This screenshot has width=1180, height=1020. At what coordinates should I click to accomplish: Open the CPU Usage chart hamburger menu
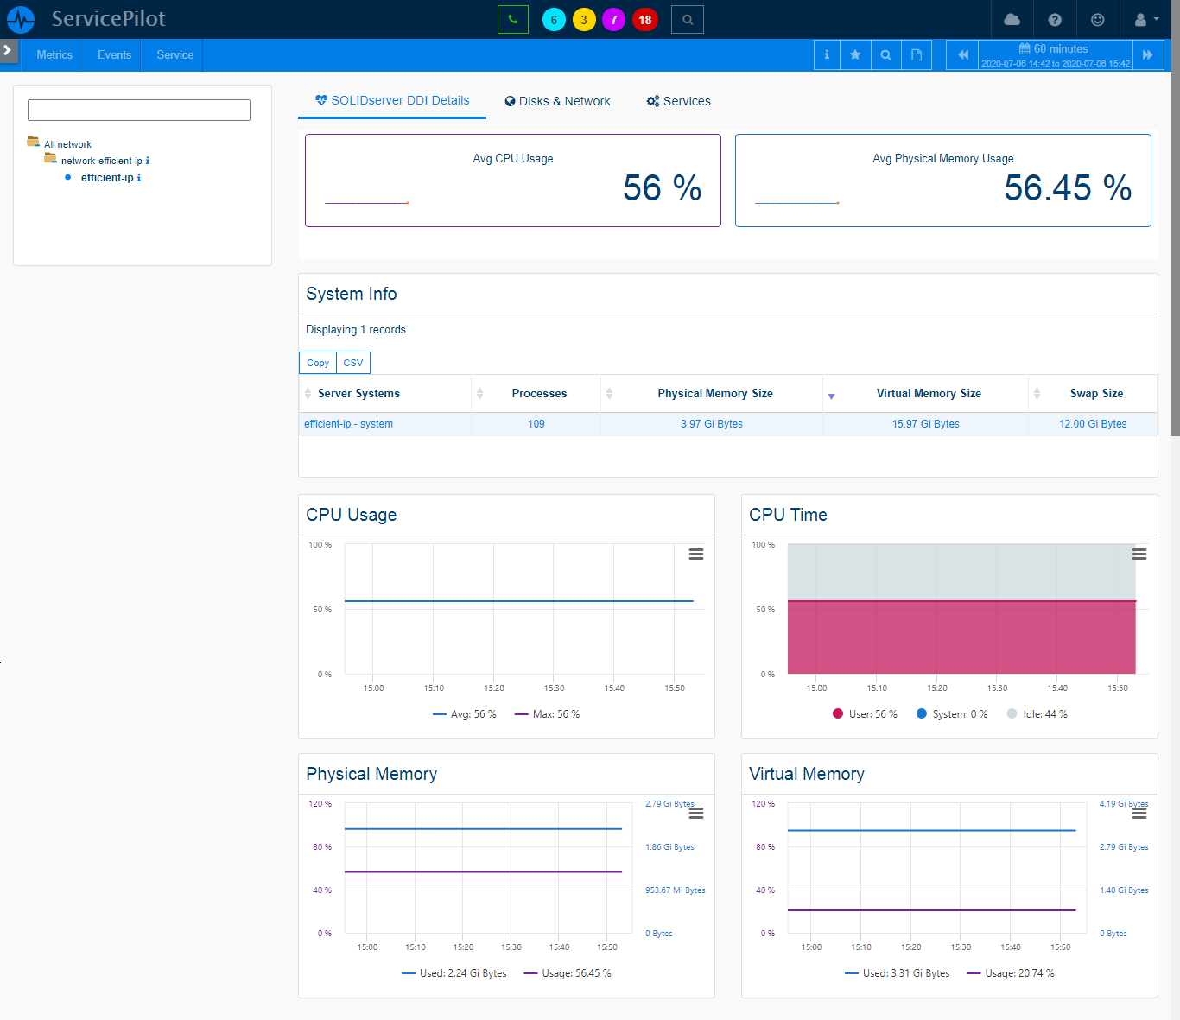click(695, 554)
